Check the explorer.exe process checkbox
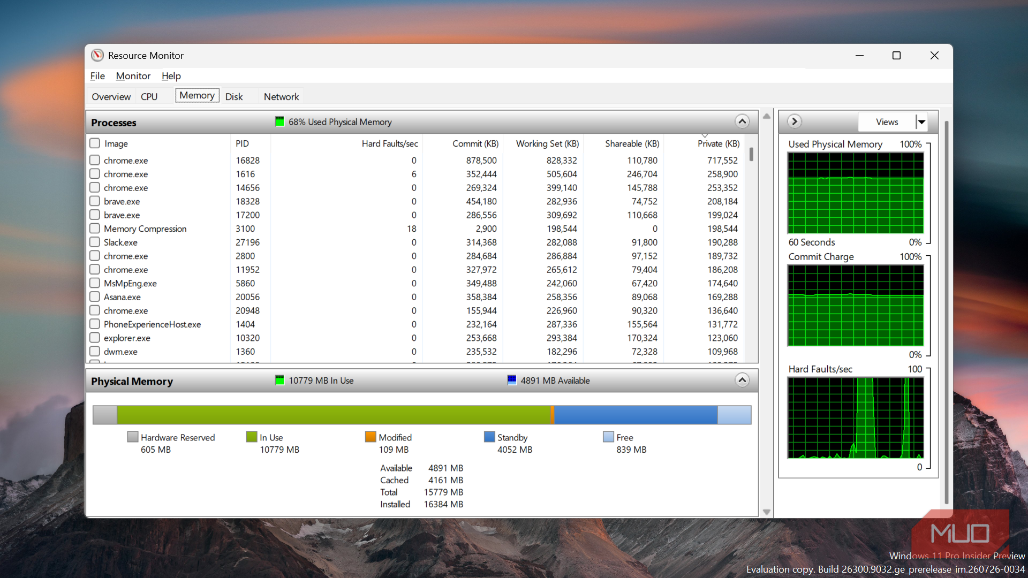 [95, 337]
